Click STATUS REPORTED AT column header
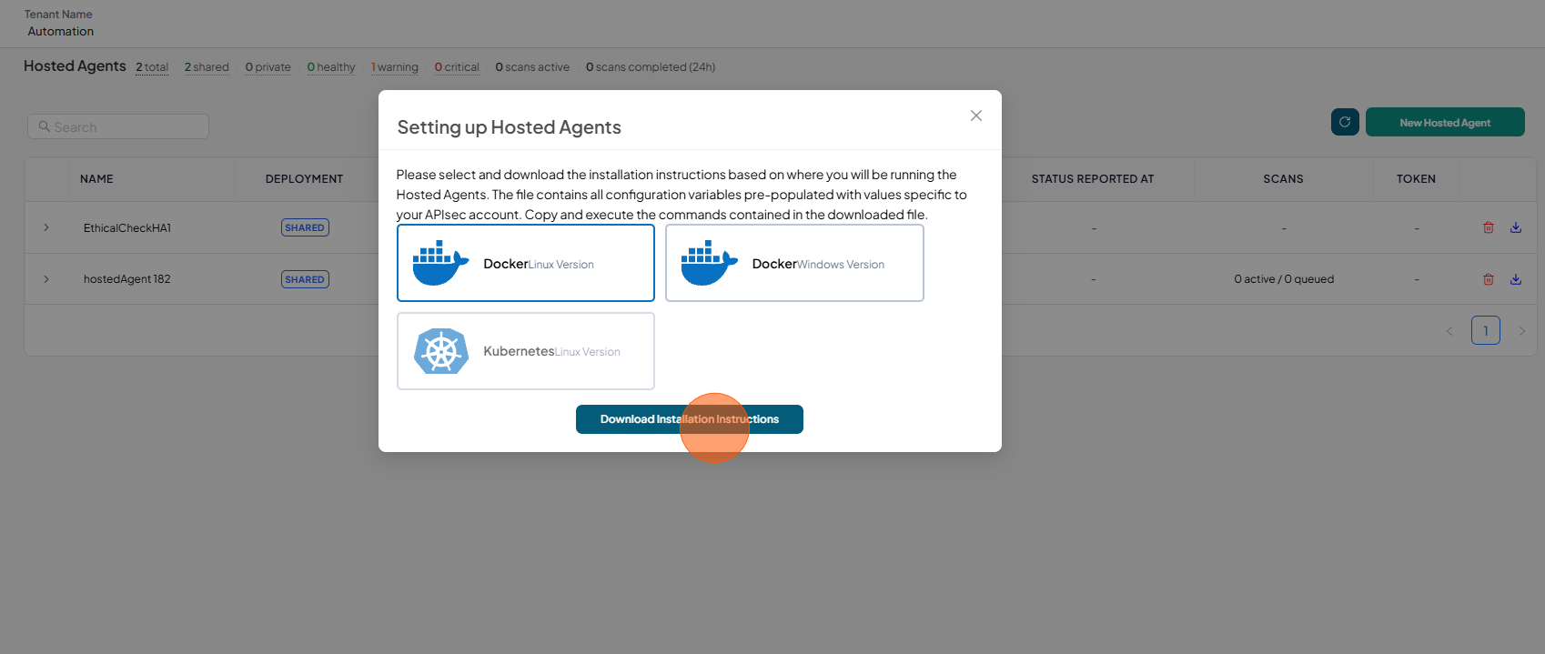 [1093, 179]
